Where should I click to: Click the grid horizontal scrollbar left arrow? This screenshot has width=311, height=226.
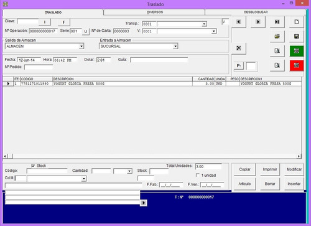pyautogui.click(x=5, y=156)
